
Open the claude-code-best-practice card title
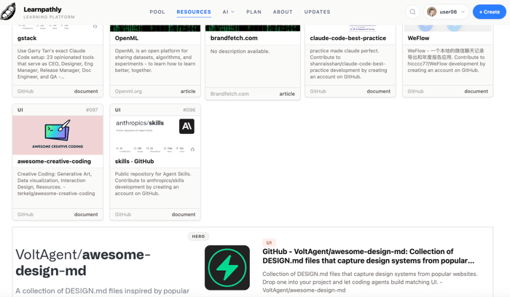(348, 38)
